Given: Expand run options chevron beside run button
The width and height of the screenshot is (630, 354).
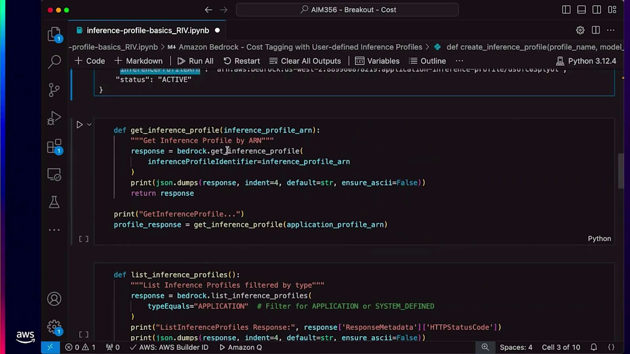Looking at the screenshot, I should 89,125.
